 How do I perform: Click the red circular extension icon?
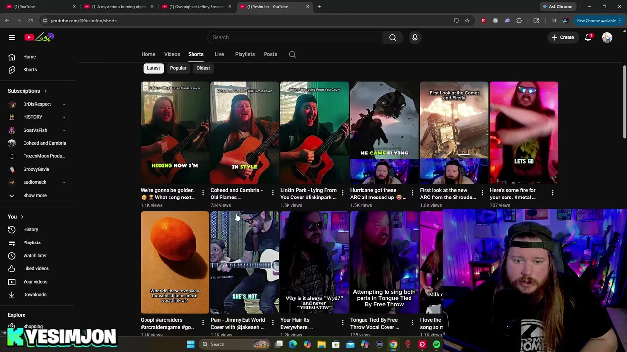pos(483,21)
